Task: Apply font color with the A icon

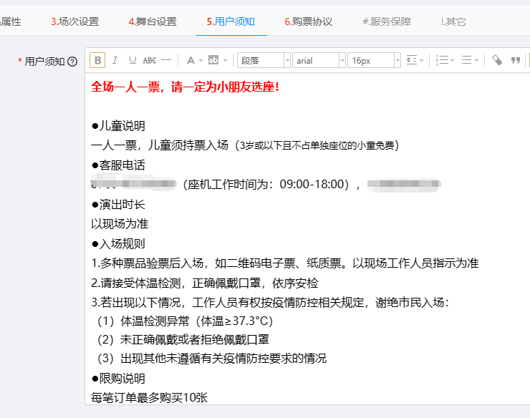Action: click(191, 61)
